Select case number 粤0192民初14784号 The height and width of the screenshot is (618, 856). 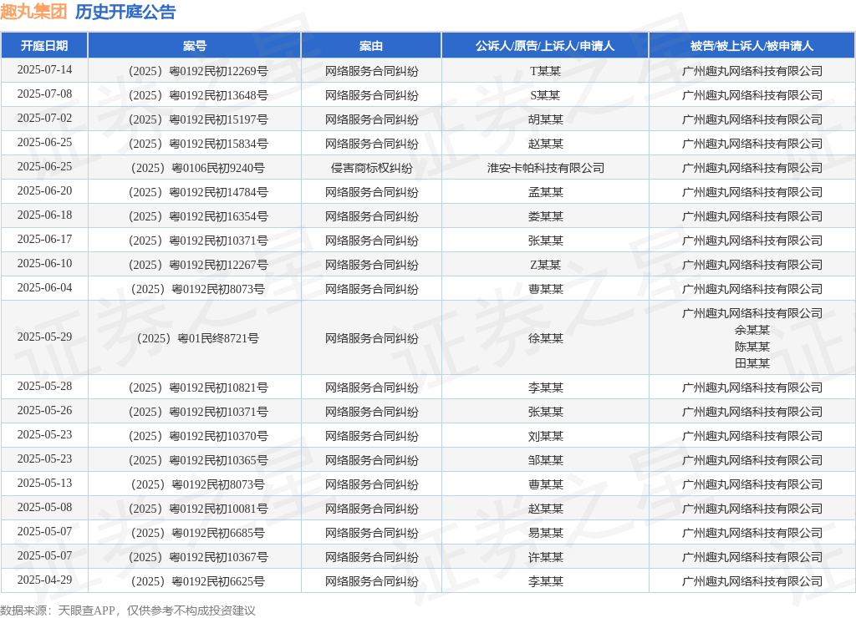(x=198, y=192)
